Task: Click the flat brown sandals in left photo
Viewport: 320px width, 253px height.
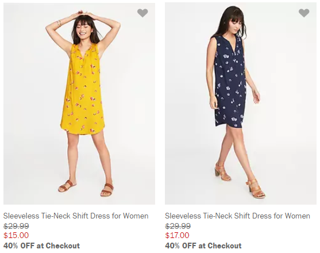Action: pyautogui.click(x=86, y=187)
